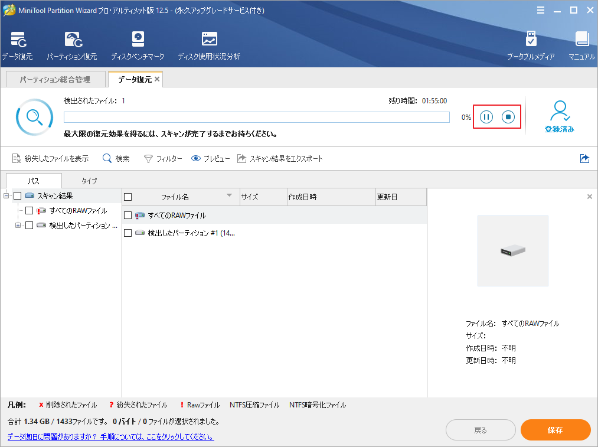Switch to the パス tab

(x=34, y=181)
